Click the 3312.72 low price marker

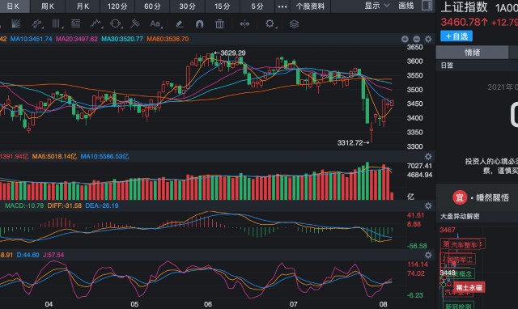353,142
